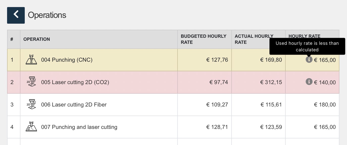Select the € 180,00 hourly rate cell
Image resolution: width=347 pixels, height=145 pixels.
tap(325, 105)
